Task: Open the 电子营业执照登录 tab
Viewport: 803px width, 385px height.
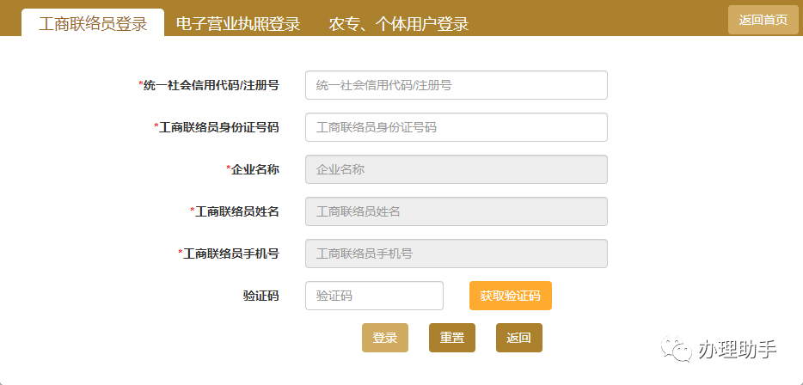Action: [237, 23]
